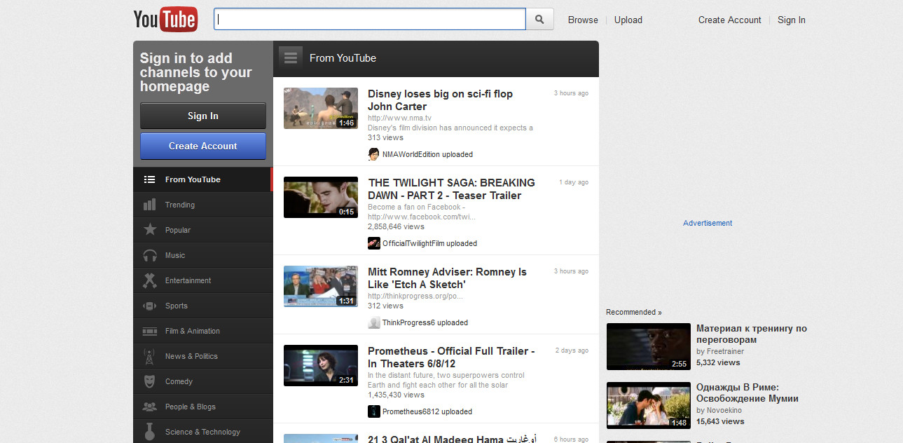Open News & Politics category

(202, 356)
